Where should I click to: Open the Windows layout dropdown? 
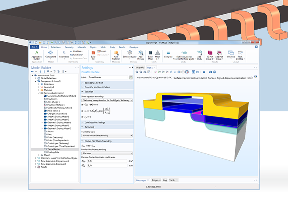click(x=231, y=55)
